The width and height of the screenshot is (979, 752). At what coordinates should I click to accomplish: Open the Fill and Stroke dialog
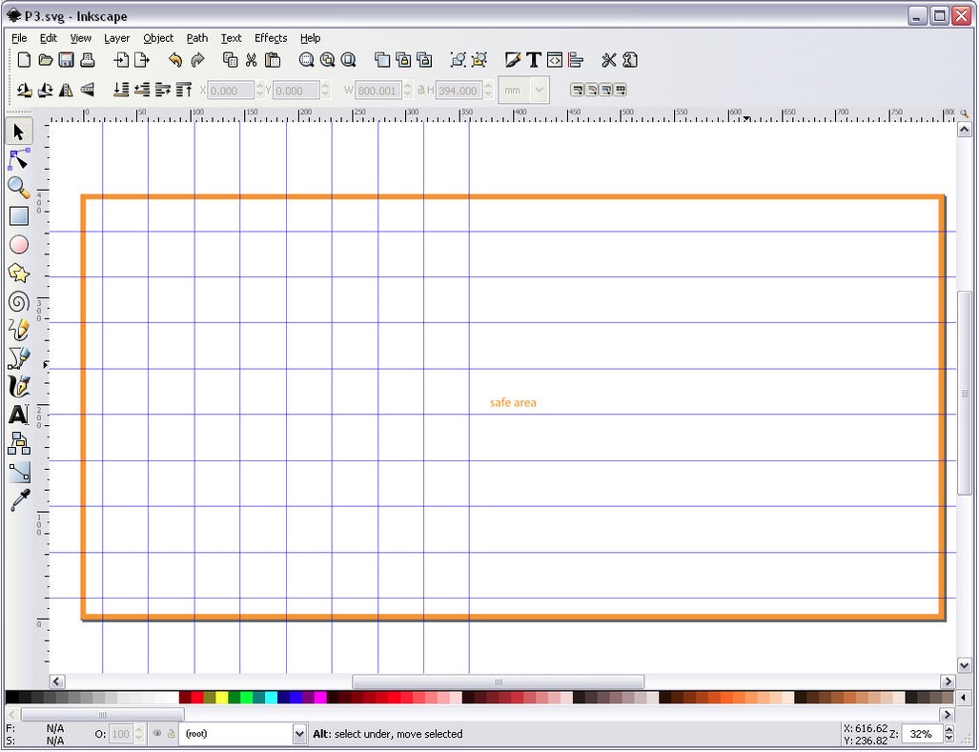point(513,60)
